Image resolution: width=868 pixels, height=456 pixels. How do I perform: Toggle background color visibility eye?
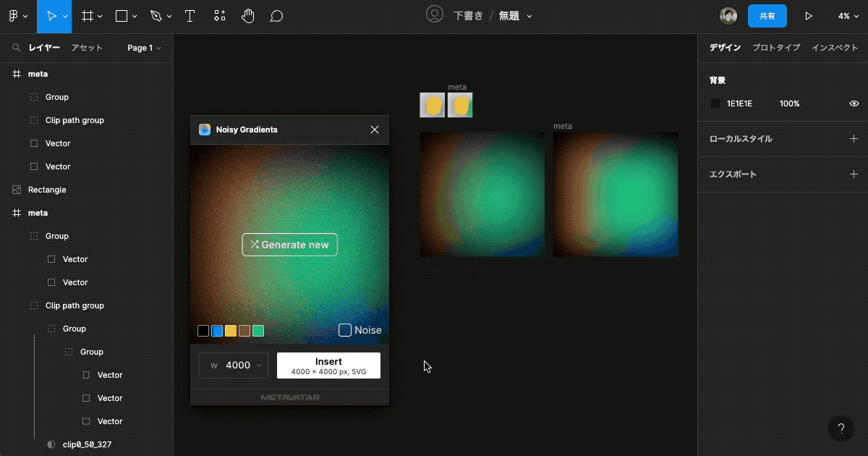(x=854, y=104)
